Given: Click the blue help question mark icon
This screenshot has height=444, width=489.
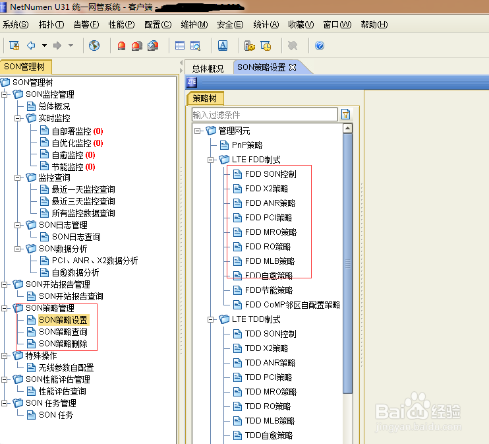Looking at the screenshot, I should pyautogui.click(x=320, y=46).
